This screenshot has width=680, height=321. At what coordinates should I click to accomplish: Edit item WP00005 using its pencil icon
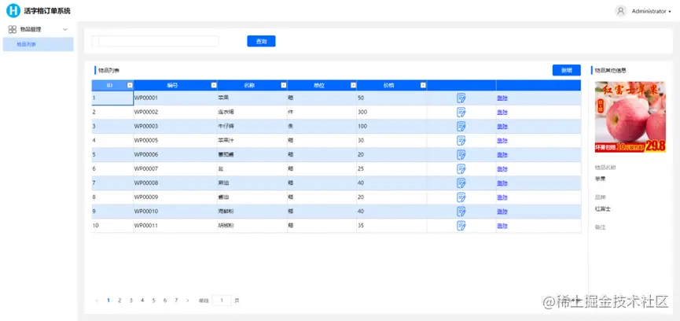point(461,141)
